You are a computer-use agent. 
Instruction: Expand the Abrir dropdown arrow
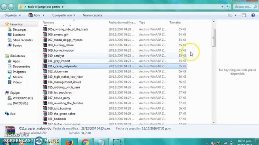tap(44, 15)
